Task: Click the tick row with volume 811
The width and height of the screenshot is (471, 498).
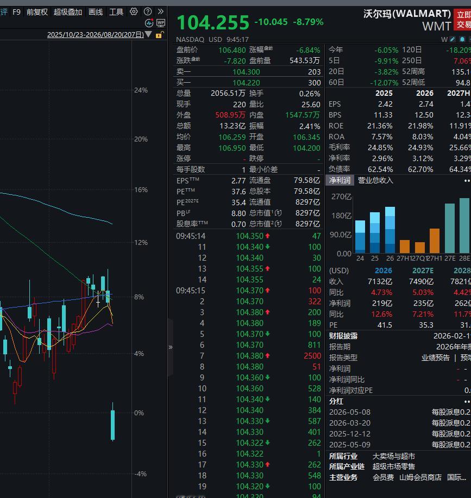Action: (248, 345)
